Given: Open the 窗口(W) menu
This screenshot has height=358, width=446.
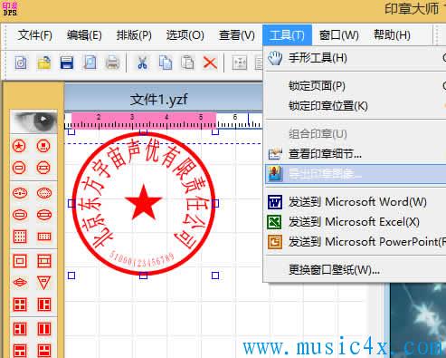Looking at the screenshot, I should tap(339, 35).
